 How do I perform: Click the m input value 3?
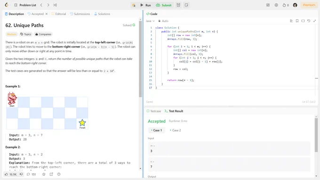pos(229,149)
